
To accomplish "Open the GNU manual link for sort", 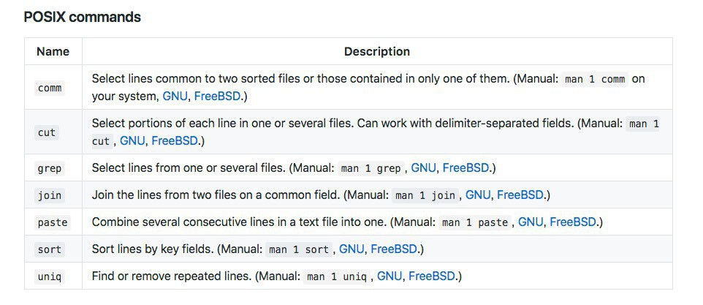I will [x=351, y=249].
